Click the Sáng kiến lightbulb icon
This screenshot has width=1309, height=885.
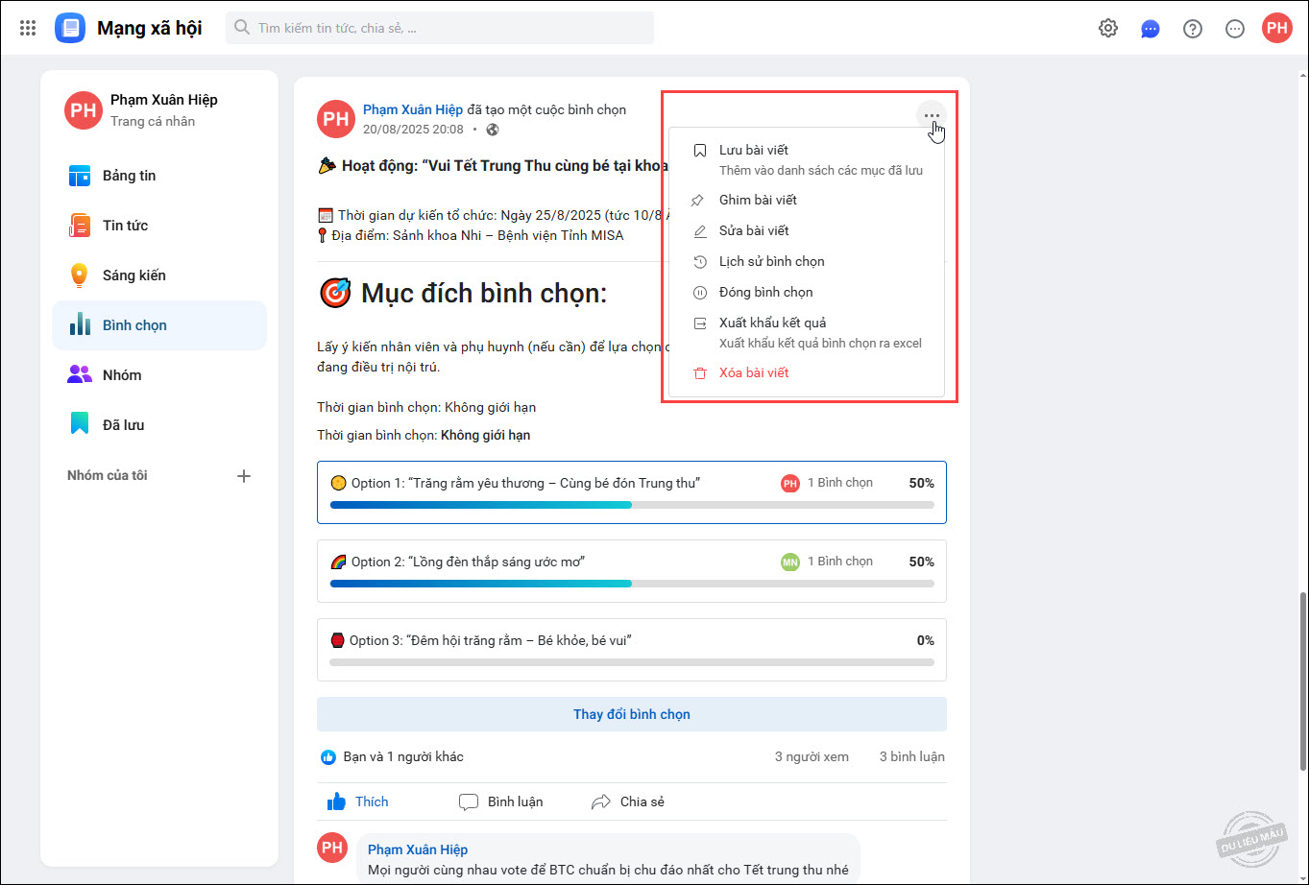pyautogui.click(x=80, y=275)
